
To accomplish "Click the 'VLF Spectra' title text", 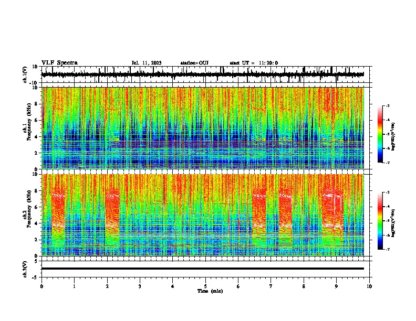I will pos(59,63).
